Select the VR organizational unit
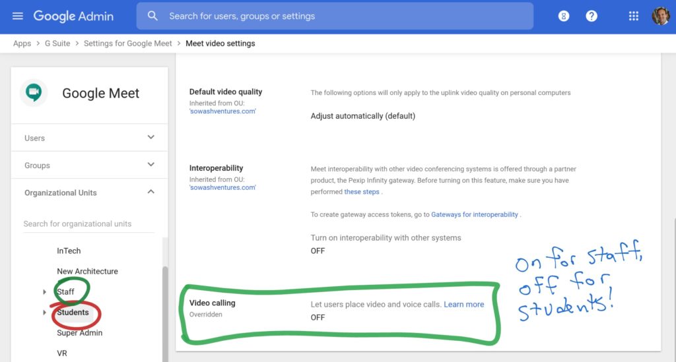676x362 pixels. click(x=61, y=353)
